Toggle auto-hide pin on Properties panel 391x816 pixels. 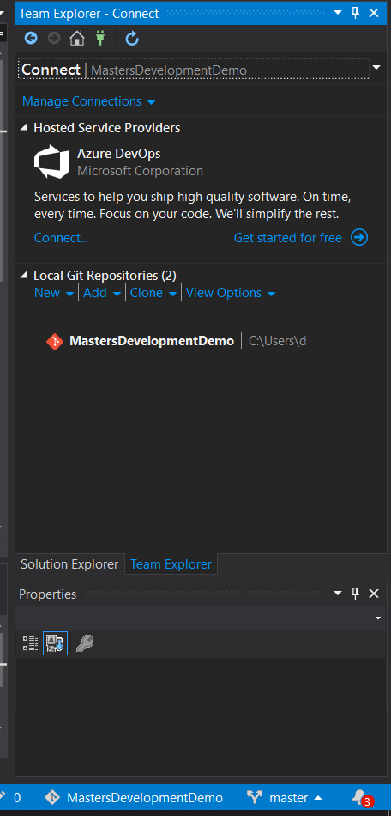356,594
